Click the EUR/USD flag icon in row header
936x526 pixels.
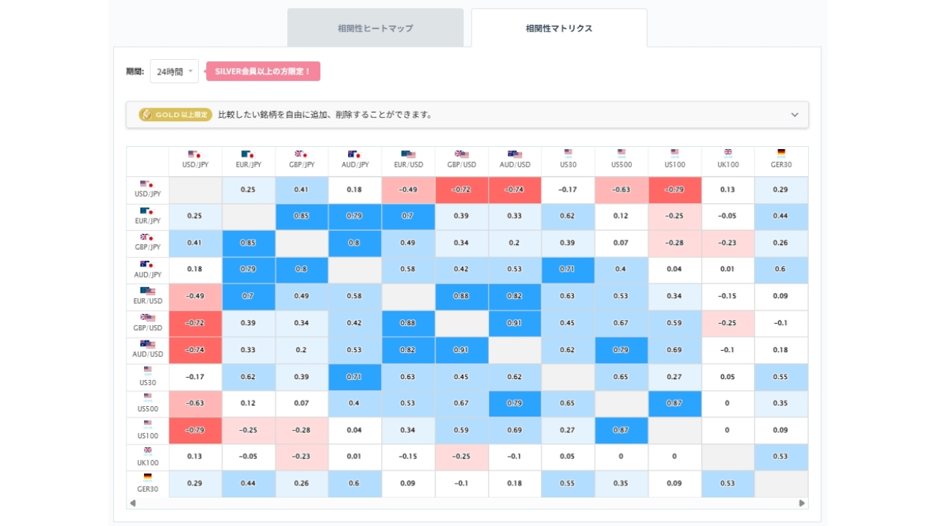click(x=147, y=291)
